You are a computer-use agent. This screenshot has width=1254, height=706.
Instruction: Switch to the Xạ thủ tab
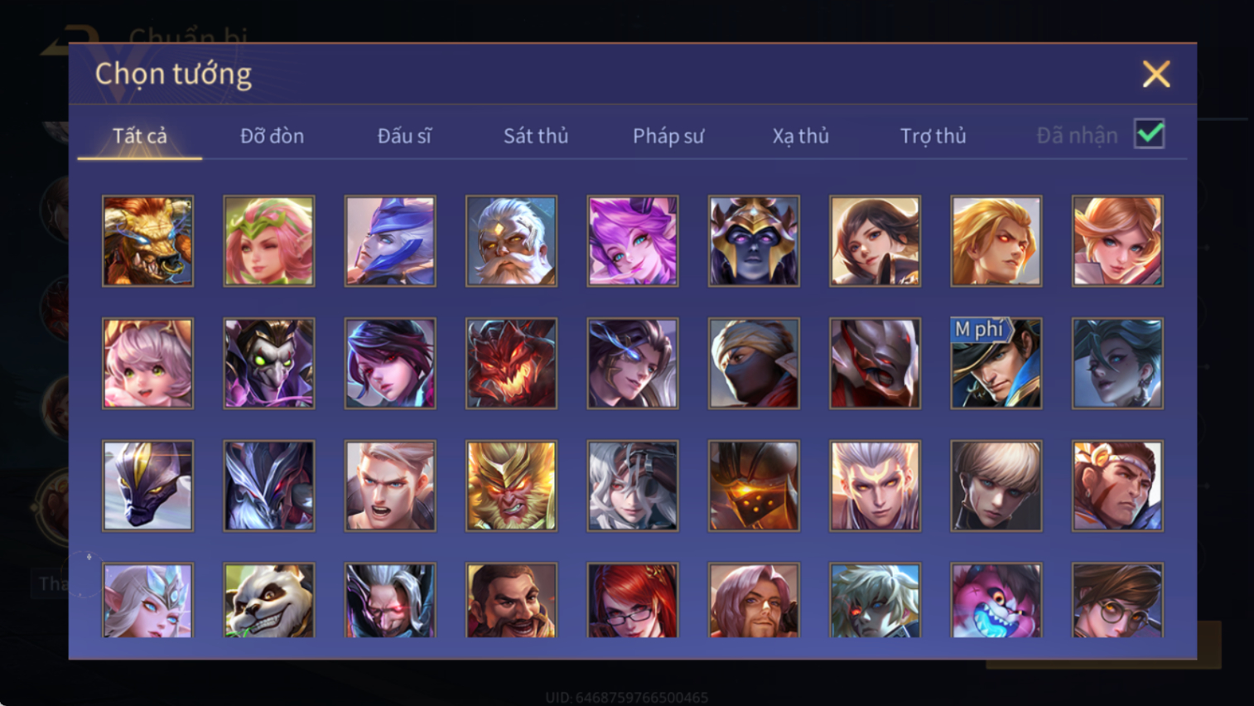click(801, 136)
